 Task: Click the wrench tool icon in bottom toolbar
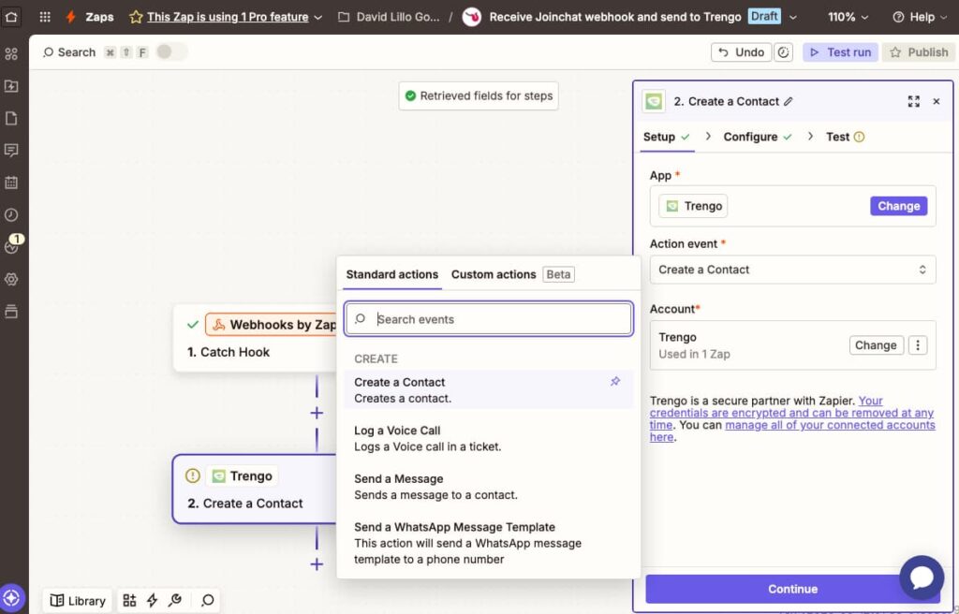click(175, 601)
